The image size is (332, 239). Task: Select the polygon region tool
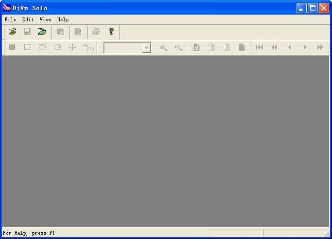[x=57, y=48]
